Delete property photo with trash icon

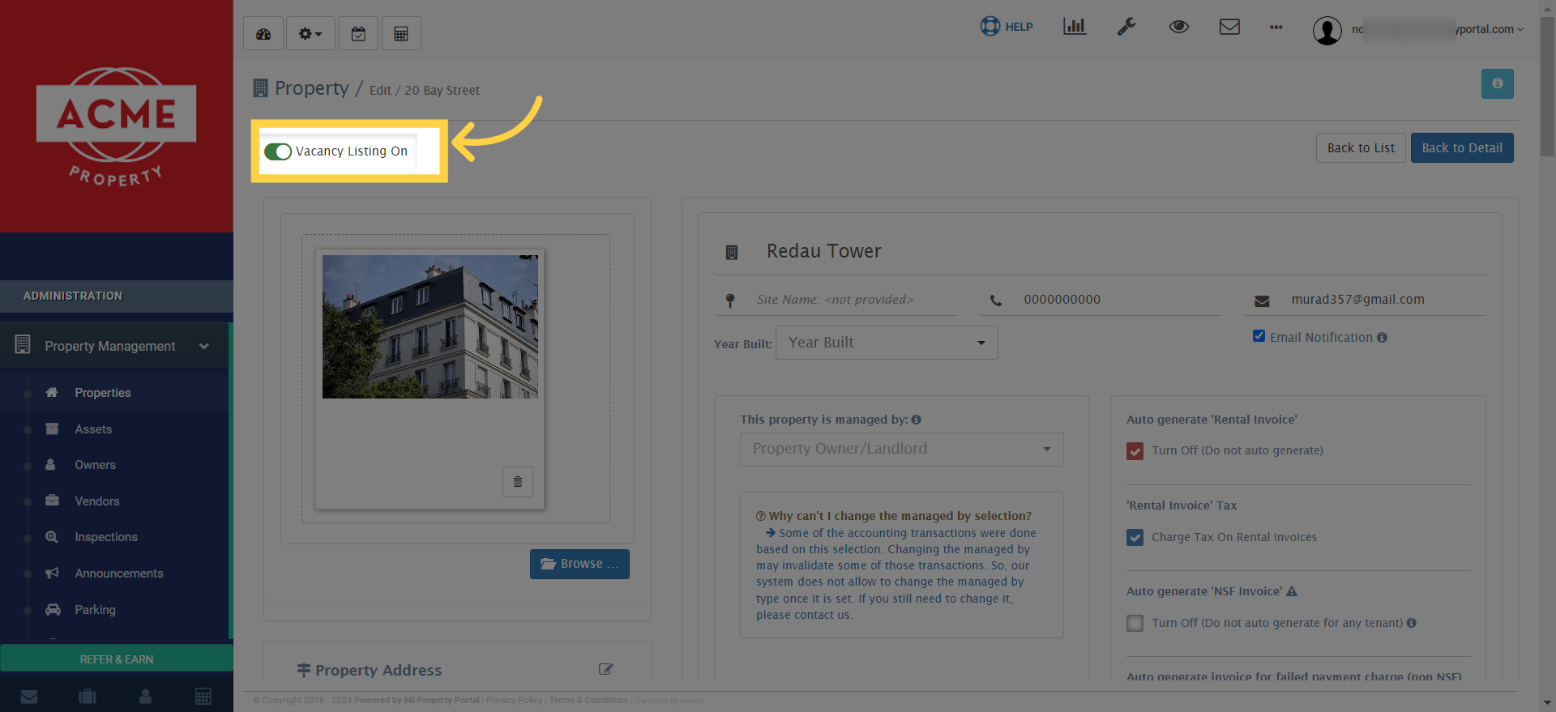coord(518,482)
